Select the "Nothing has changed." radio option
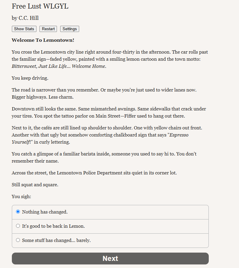The width and height of the screenshot is (239, 268). pyautogui.click(x=110, y=212)
